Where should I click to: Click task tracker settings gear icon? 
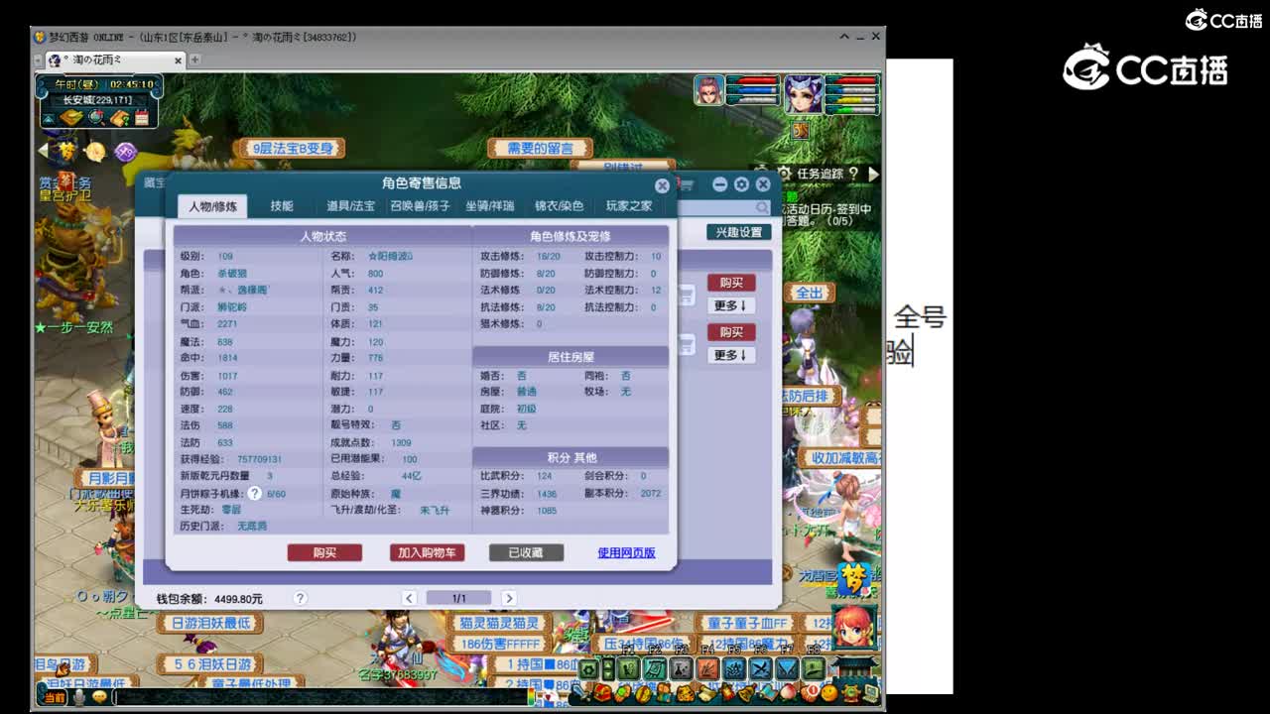pyautogui.click(x=785, y=174)
